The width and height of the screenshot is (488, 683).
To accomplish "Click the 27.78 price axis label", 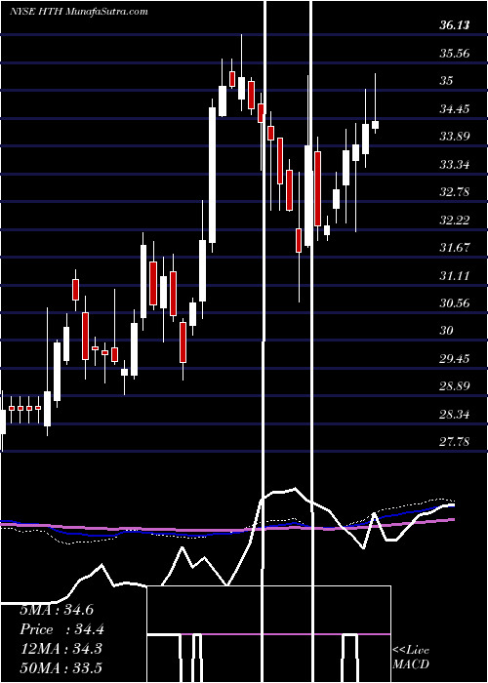I will click(455, 442).
